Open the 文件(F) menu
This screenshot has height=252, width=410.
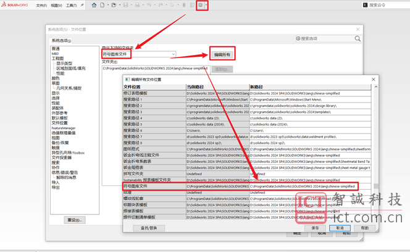[41, 5]
